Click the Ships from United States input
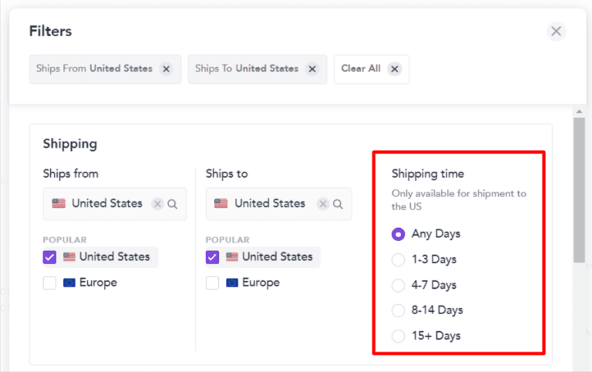 pyautogui.click(x=114, y=204)
